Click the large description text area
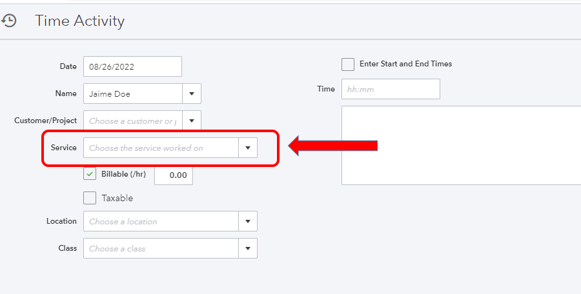The width and height of the screenshot is (581, 294). [461, 145]
